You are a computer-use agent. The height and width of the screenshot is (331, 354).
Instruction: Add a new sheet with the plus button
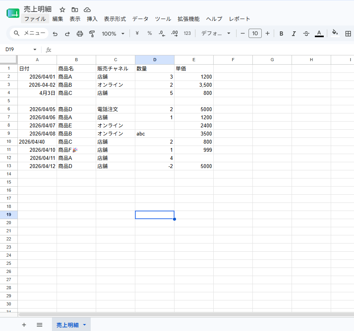24,325
